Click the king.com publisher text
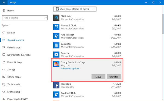This screenshot has height=101, width=164. [x=66, y=66]
